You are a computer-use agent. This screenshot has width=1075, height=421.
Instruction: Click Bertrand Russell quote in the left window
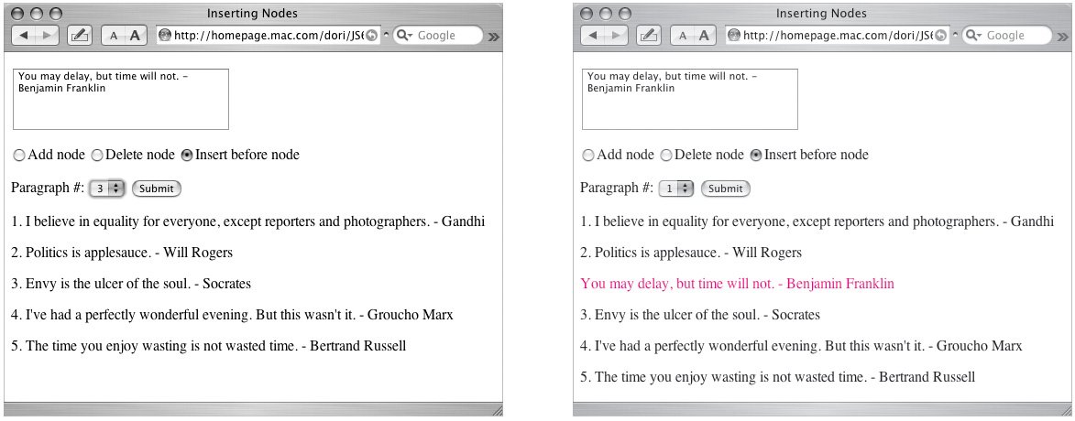(208, 346)
